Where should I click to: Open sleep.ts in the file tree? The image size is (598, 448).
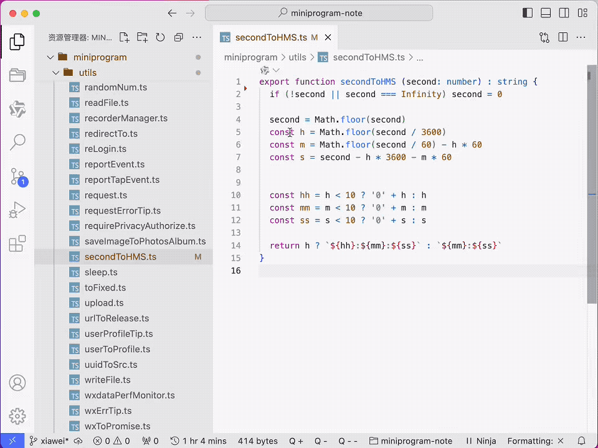tap(101, 273)
